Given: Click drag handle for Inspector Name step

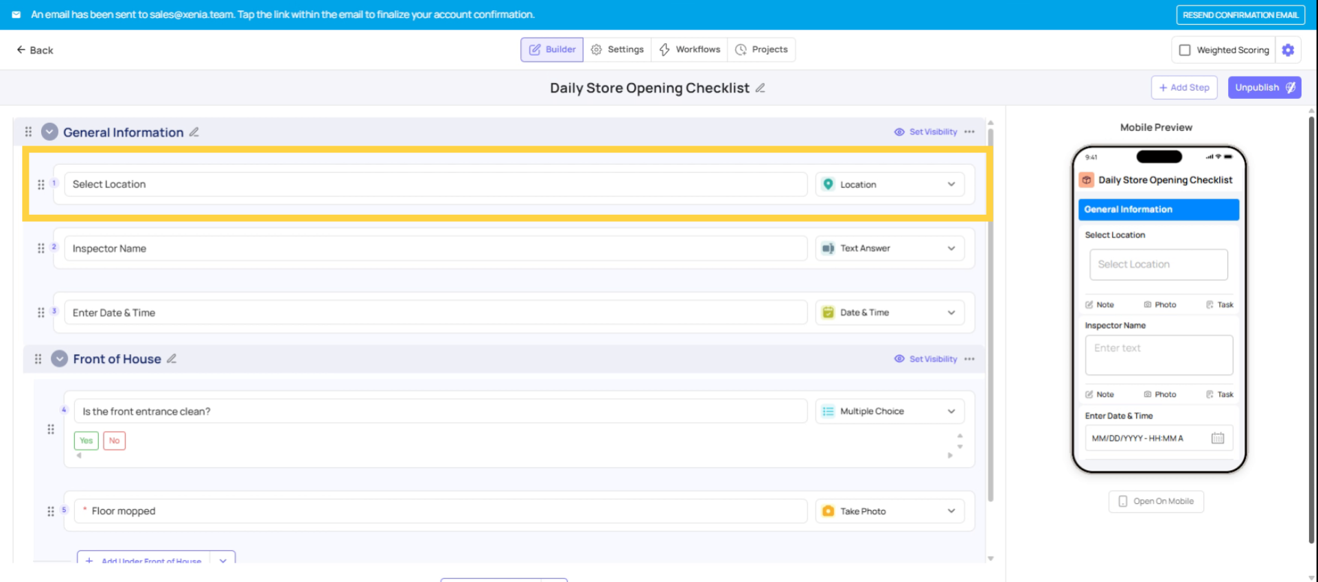Looking at the screenshot, I should 41,248.
